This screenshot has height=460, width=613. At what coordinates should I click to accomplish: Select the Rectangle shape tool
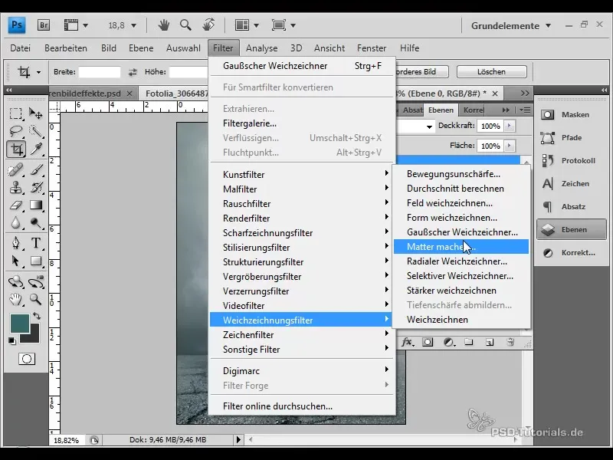pos(36,261)
